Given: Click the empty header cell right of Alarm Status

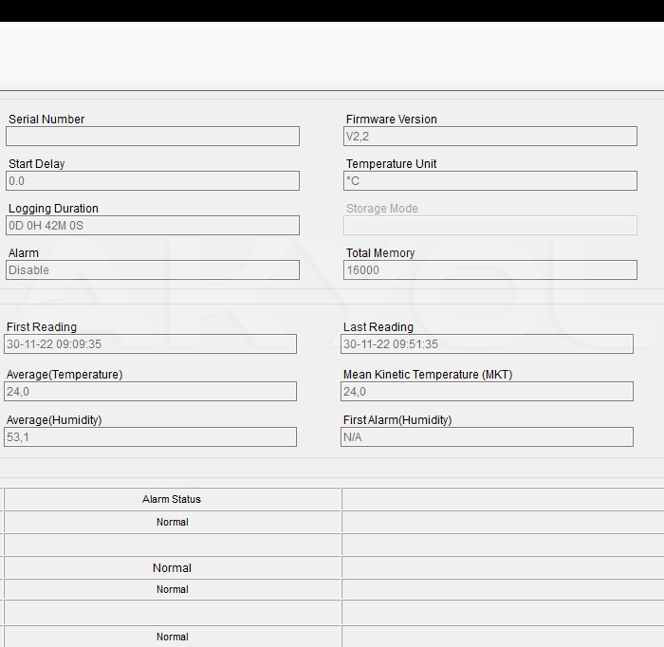Looking at the screenshot, I should click(x=503, y=499).
